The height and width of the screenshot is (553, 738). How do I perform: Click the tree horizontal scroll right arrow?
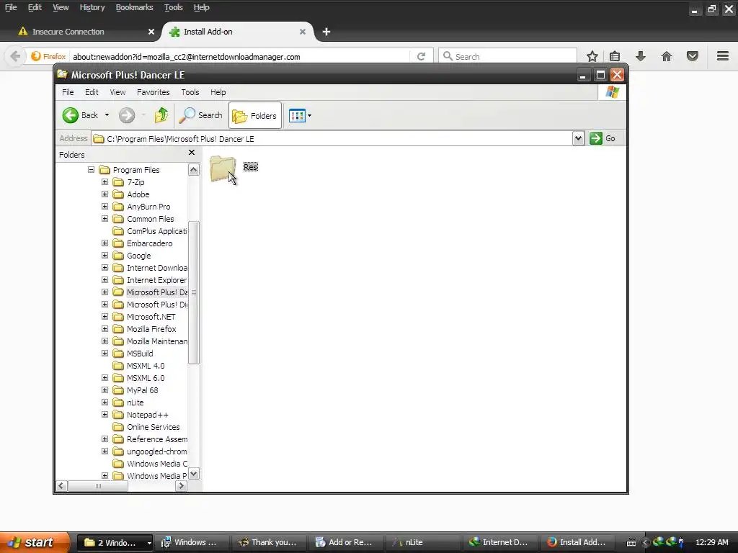pyautogui.click(x=181, y=486)
